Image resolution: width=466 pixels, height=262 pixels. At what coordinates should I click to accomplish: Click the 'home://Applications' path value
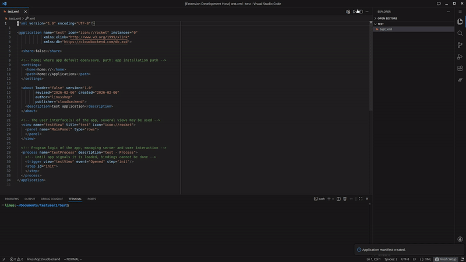coord(57,74)
